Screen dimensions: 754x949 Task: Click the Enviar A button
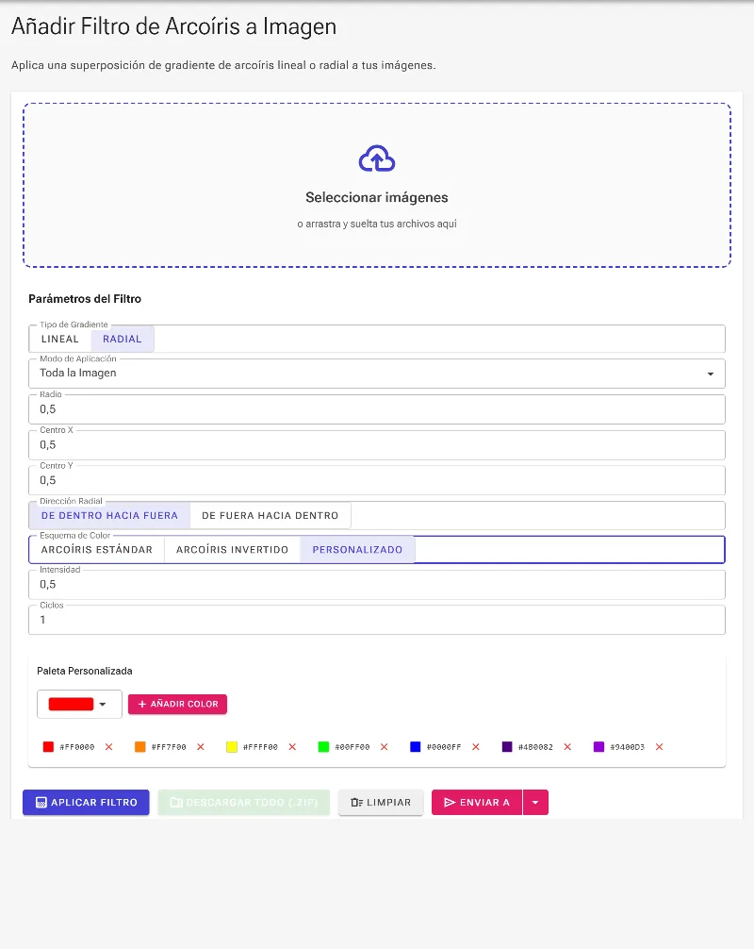pyautogui.click(x=477, y=803)
